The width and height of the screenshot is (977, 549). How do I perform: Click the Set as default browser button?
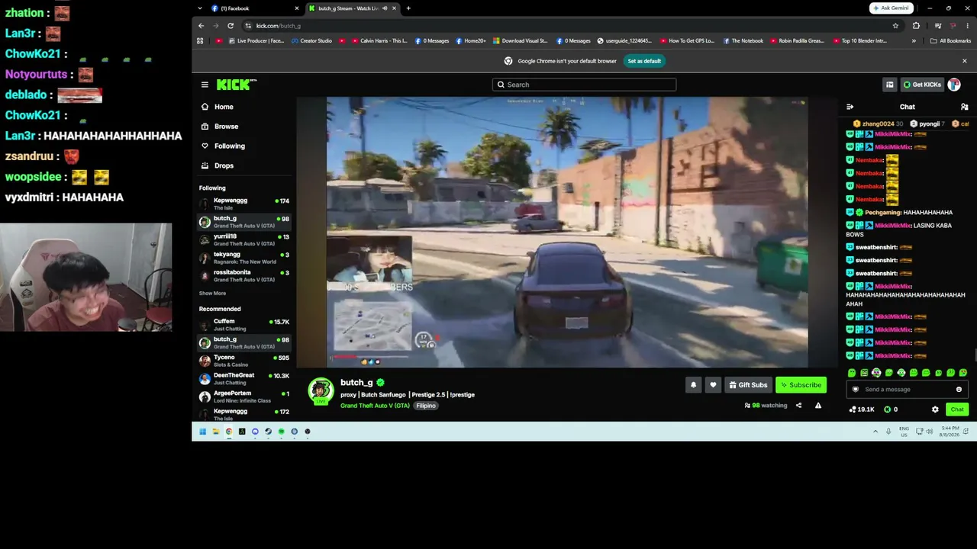(644, 61)
